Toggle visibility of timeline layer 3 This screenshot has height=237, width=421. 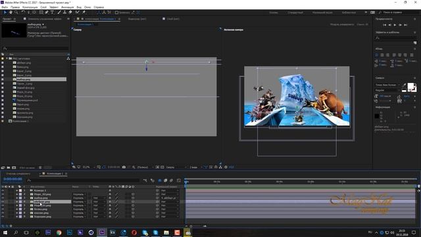[3, 198]
